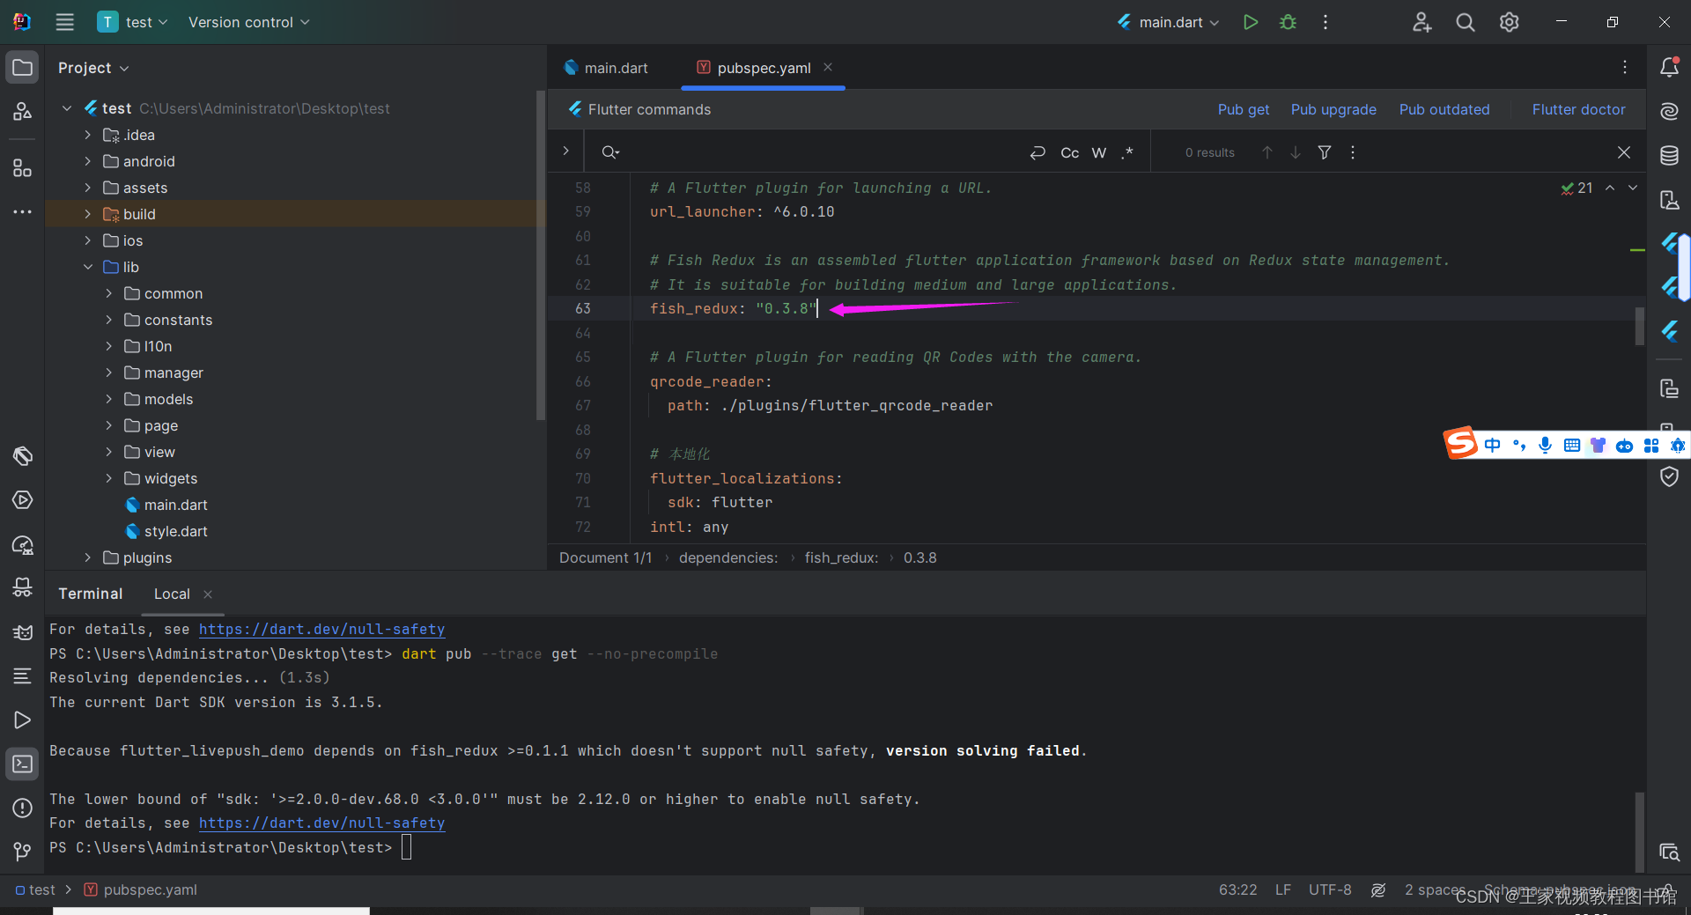Collapse the lib folder
Screen dimensions: 1691x915
87,267
